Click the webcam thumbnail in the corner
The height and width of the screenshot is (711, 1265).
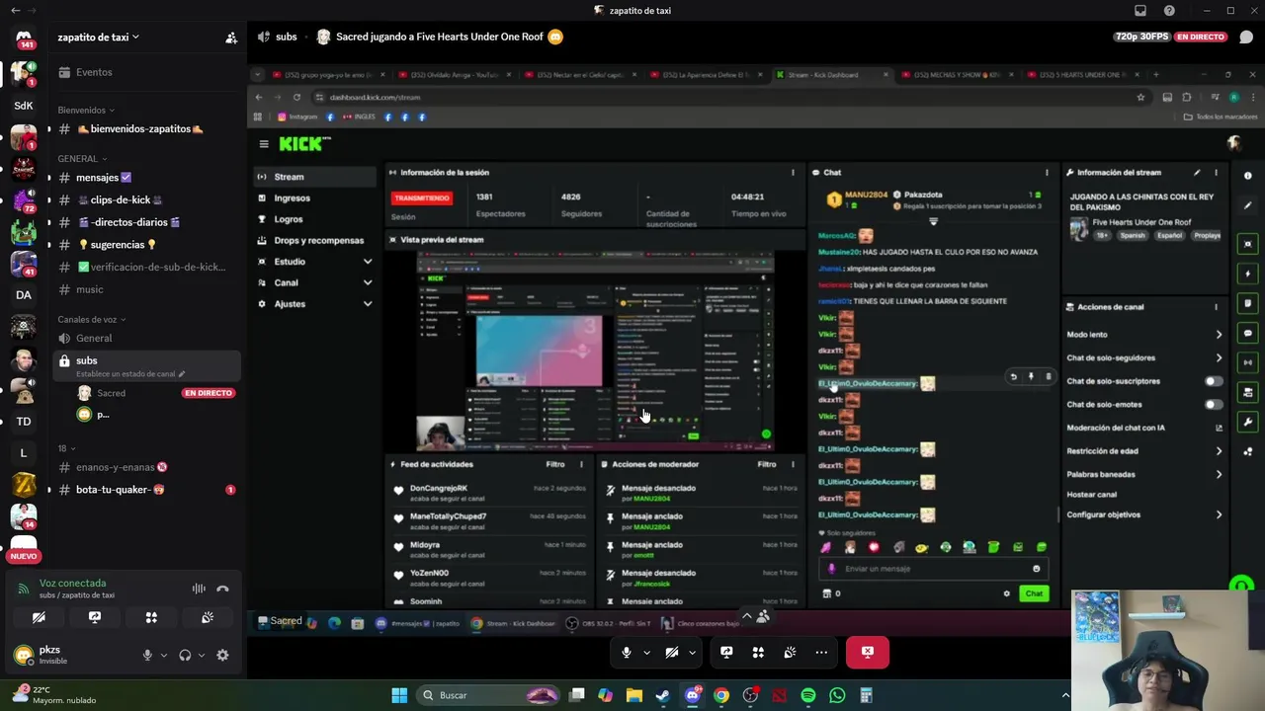pyautogui.click(x=1168, y=650)
